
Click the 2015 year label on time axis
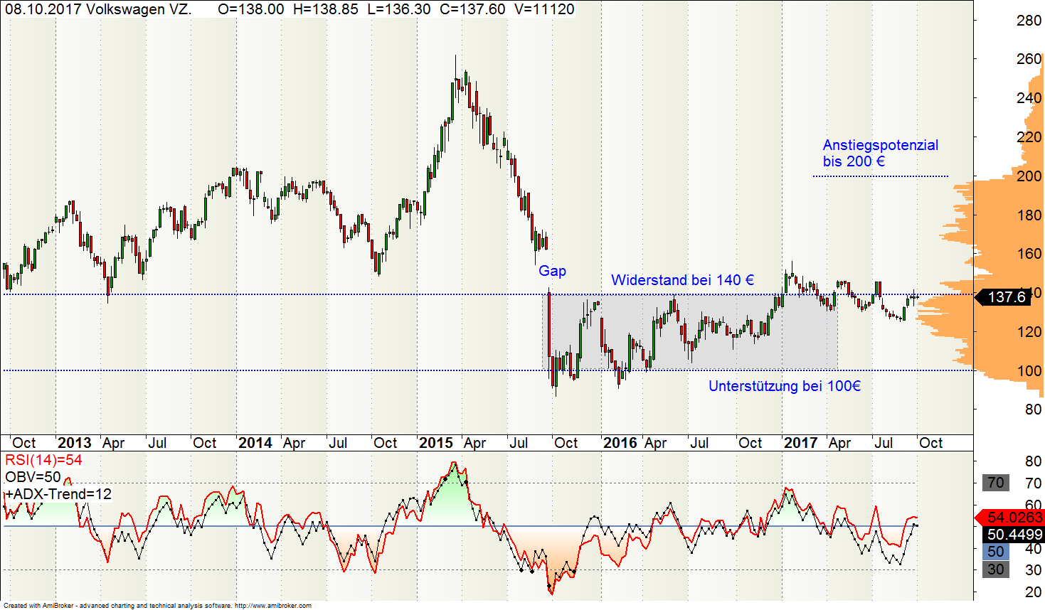pos(436,443)
